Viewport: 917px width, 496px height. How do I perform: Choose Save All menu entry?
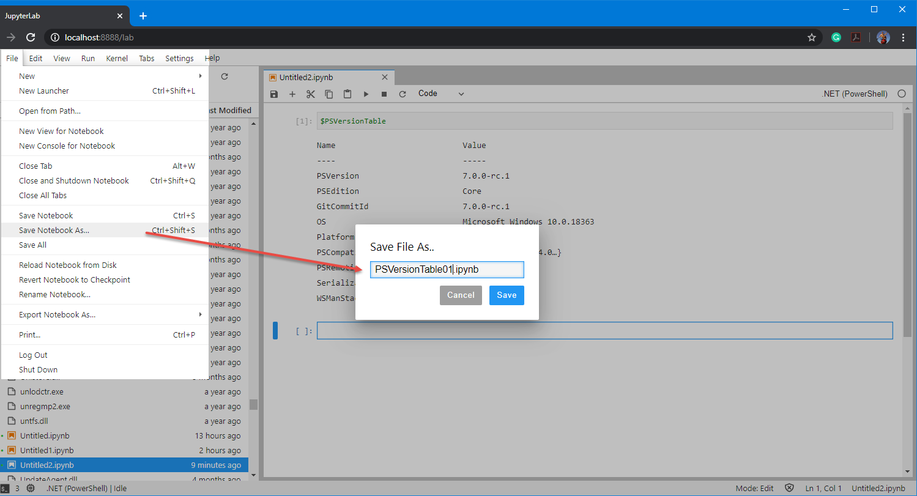105,245
